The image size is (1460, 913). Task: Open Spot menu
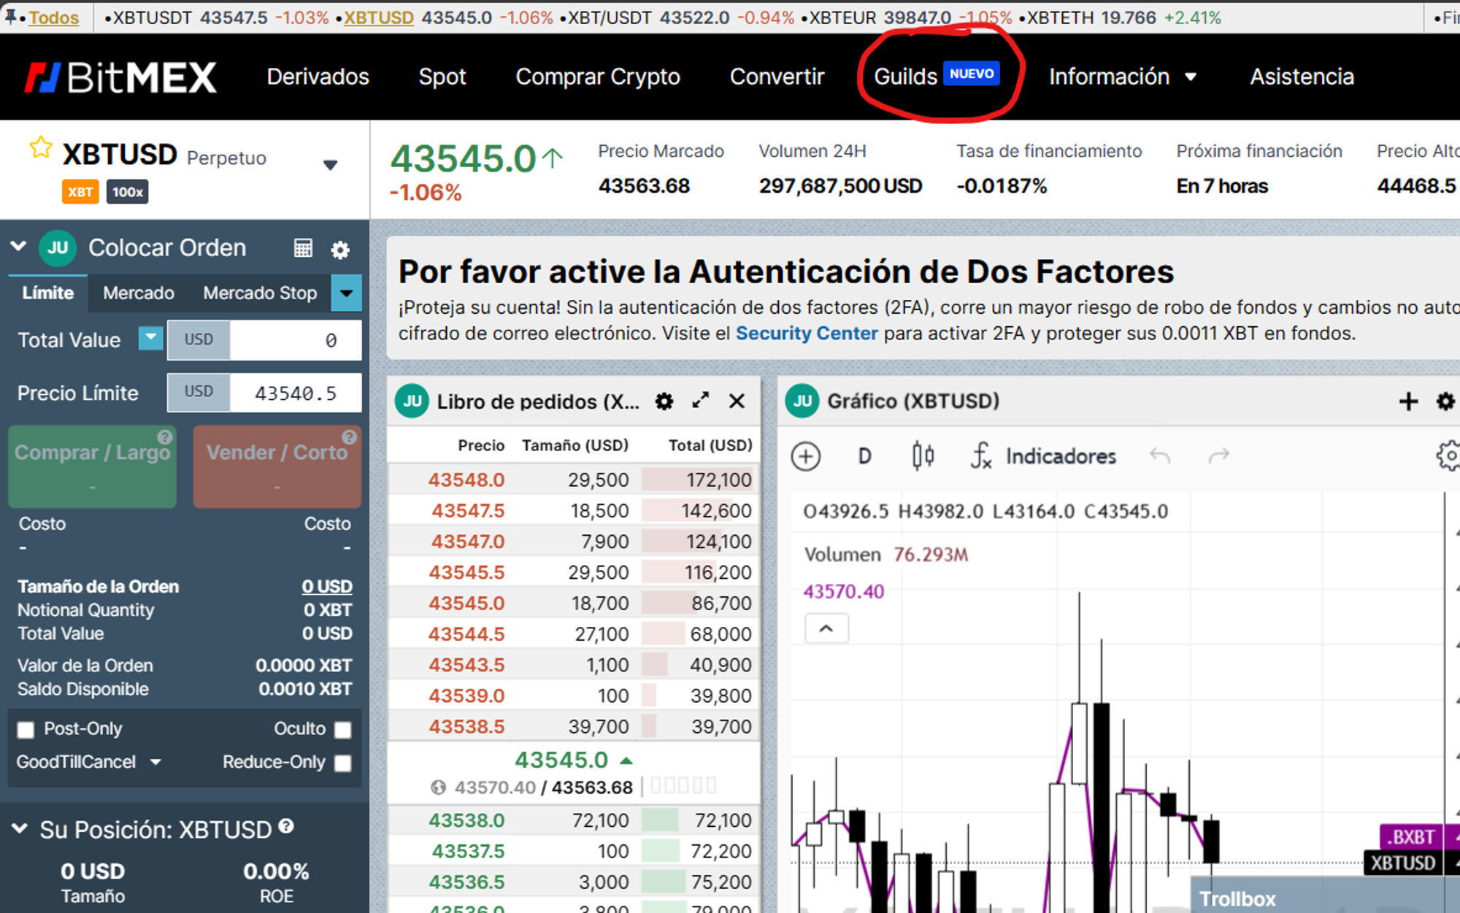(442, 77)
